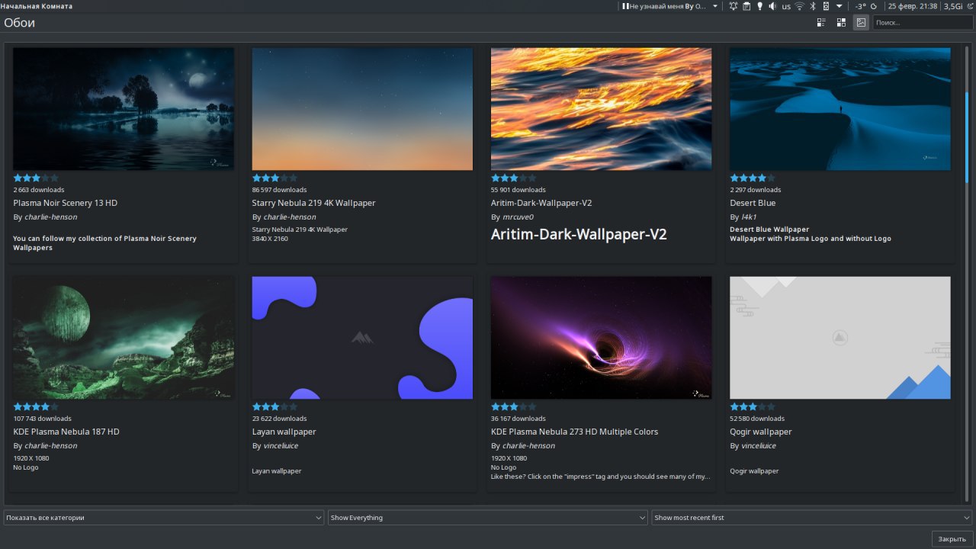976x549 pixels.
Task: Click the title KDE Plasma Nebula 187 HD
Action: (66, 432)
